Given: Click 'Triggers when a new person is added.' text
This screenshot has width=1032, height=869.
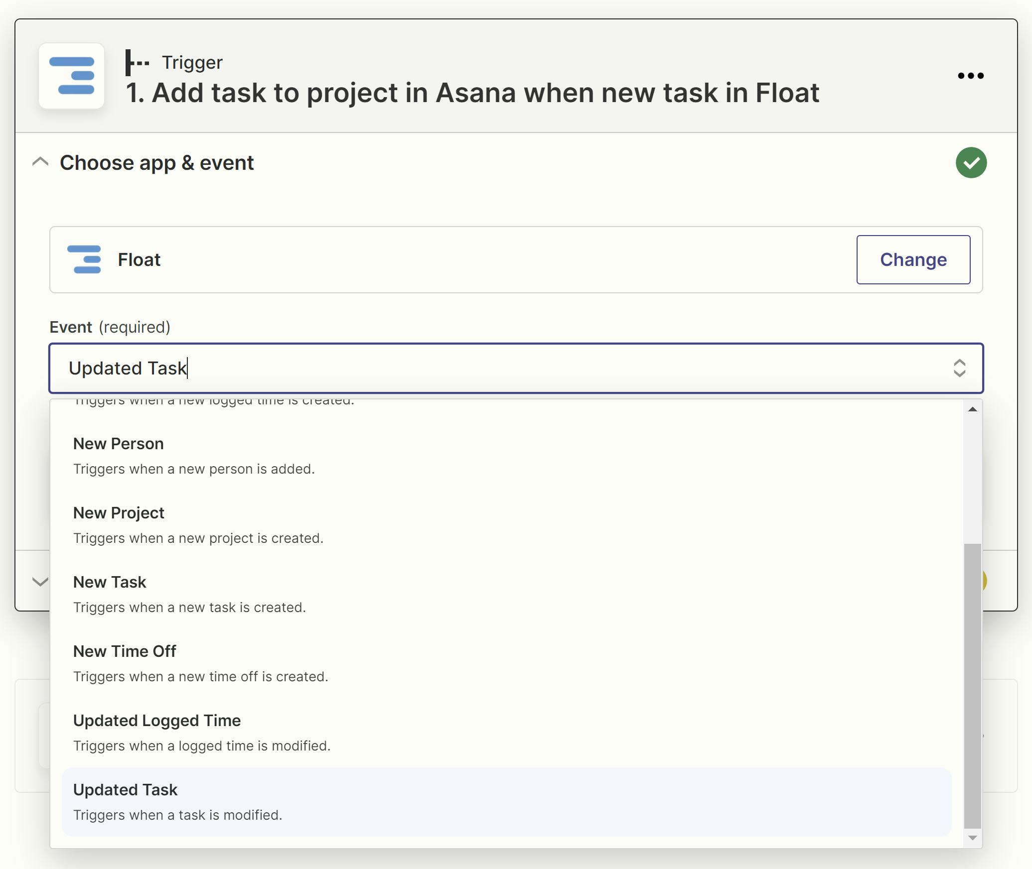Looking at the screenshot, I should point(194,469).
